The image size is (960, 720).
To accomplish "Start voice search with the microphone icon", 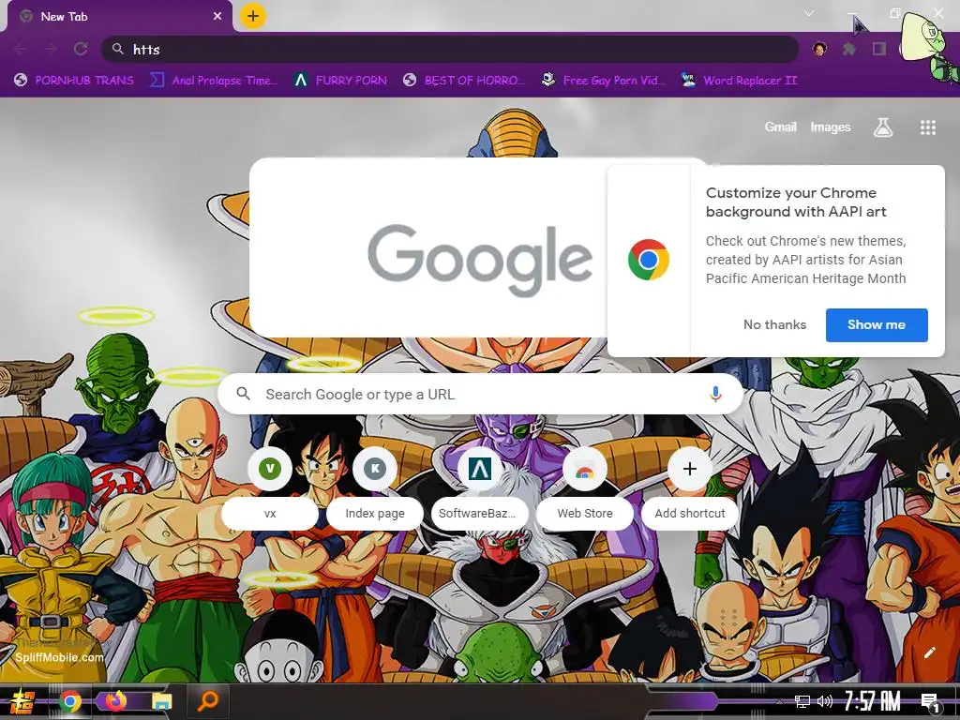I will point(715,395).
